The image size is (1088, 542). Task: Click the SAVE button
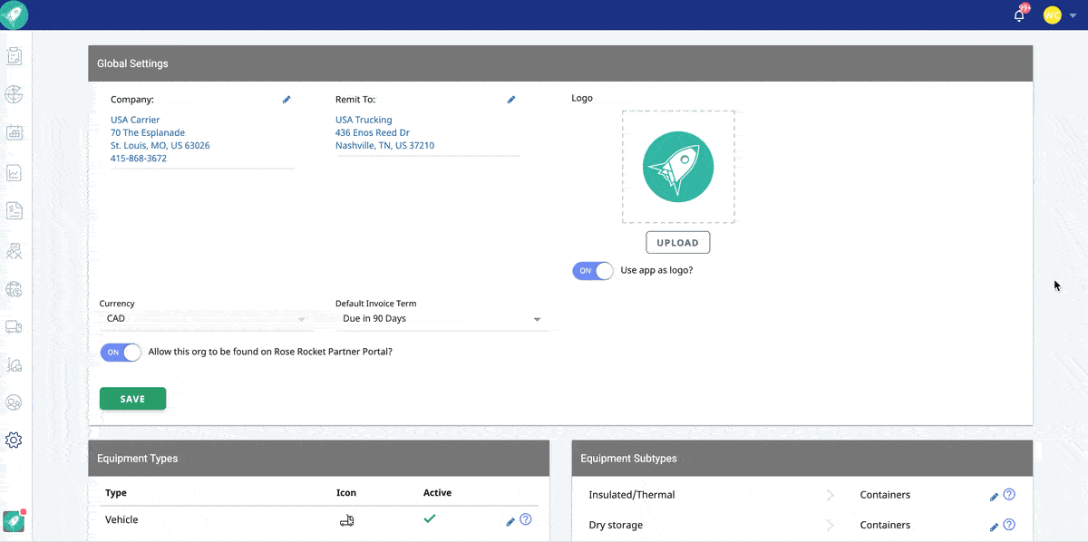132,398
